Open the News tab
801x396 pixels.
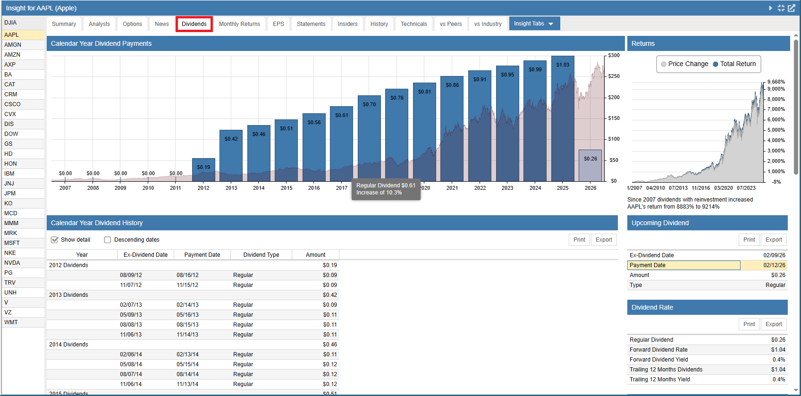pyautogui.click(x=162, y=24)
